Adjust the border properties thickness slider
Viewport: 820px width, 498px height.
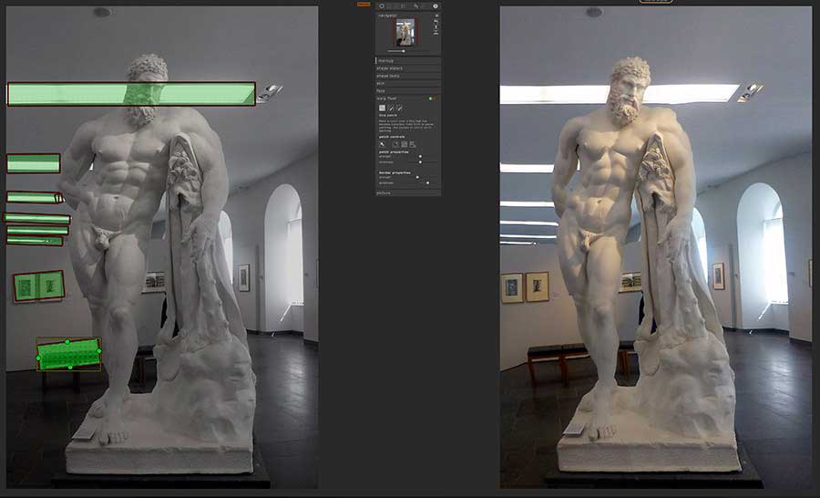pos(428,182)
